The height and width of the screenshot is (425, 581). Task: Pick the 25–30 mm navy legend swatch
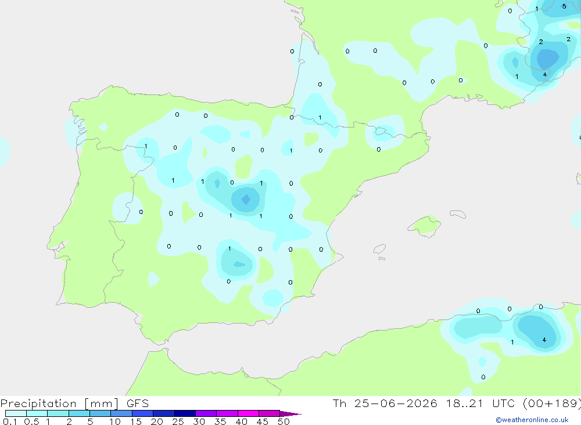click(x=185, y=413)
